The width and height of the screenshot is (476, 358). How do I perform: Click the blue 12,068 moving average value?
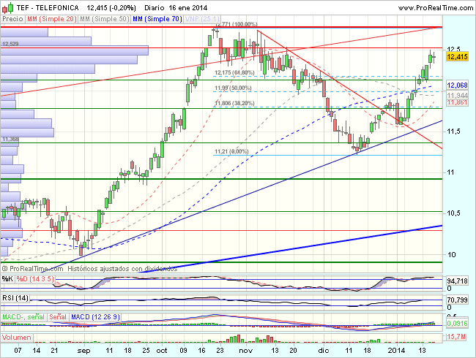click(x=457, y=85)
